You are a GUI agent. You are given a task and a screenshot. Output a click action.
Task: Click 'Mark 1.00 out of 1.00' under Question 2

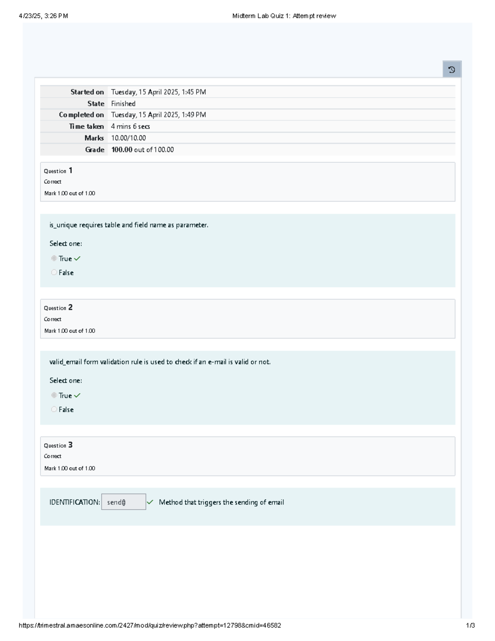click(x=70, y=331)
